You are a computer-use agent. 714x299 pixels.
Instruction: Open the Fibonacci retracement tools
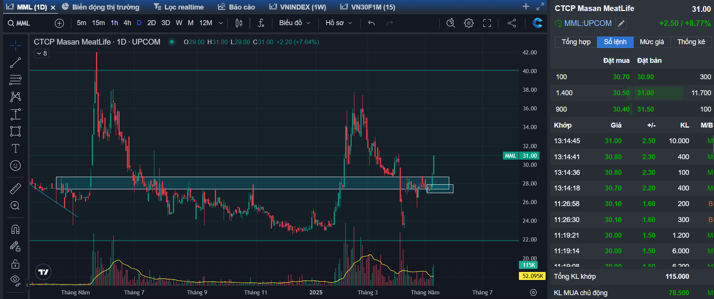click(x=16, y=80)
